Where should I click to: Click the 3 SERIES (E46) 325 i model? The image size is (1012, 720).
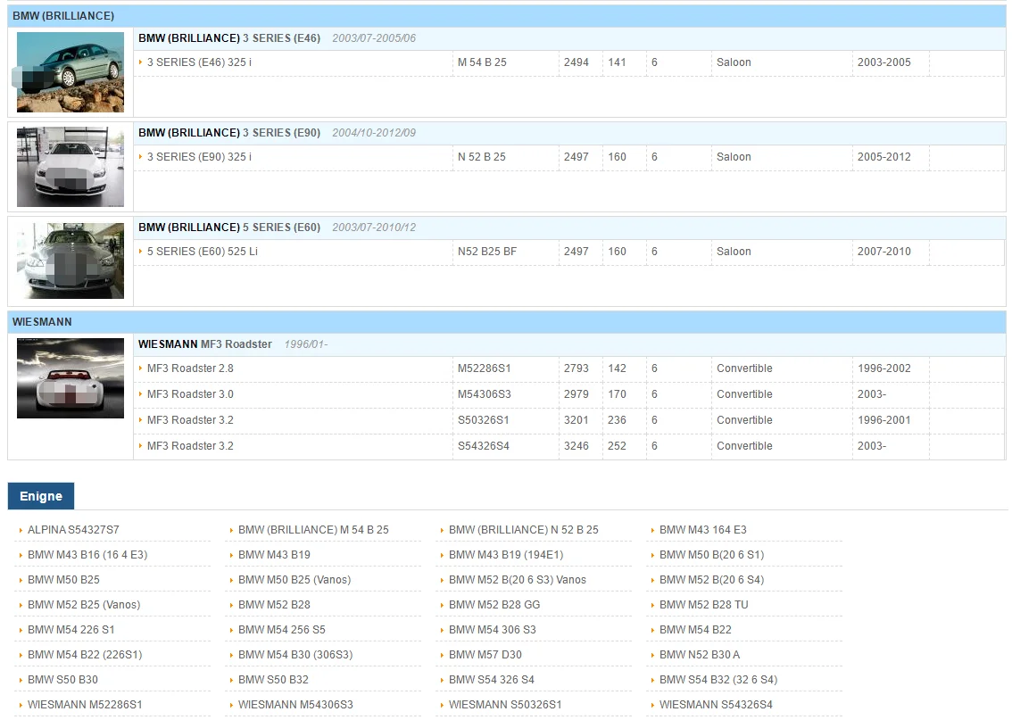click(x=199, y=62)
